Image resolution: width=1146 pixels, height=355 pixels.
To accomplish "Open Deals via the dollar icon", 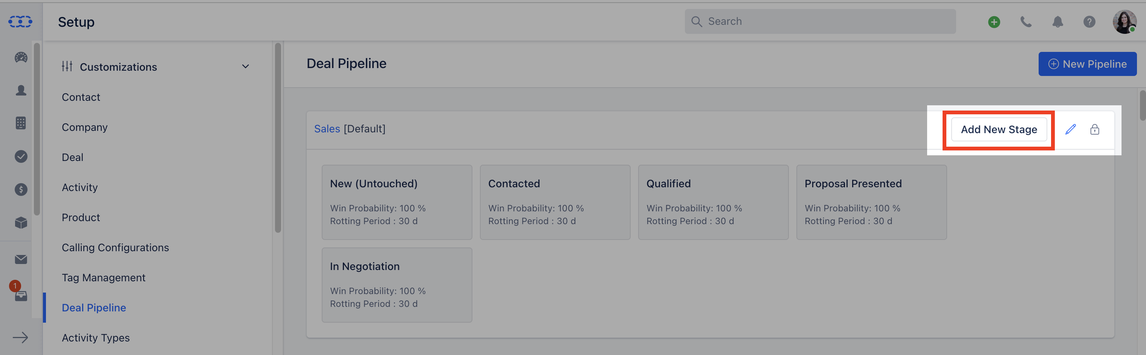I will click(x=21, y=190).
